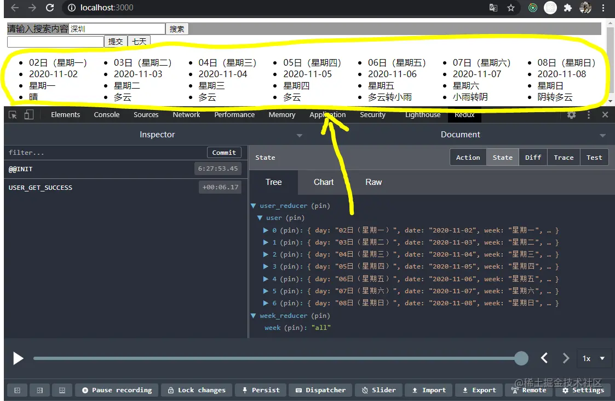This screenshot has height=401, width=615.
Task: Show the Diff view
Action: point(533,157)
